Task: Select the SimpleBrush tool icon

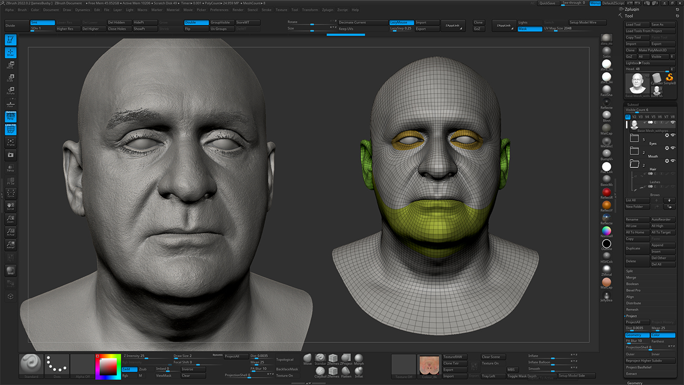Action: (669, 78)
